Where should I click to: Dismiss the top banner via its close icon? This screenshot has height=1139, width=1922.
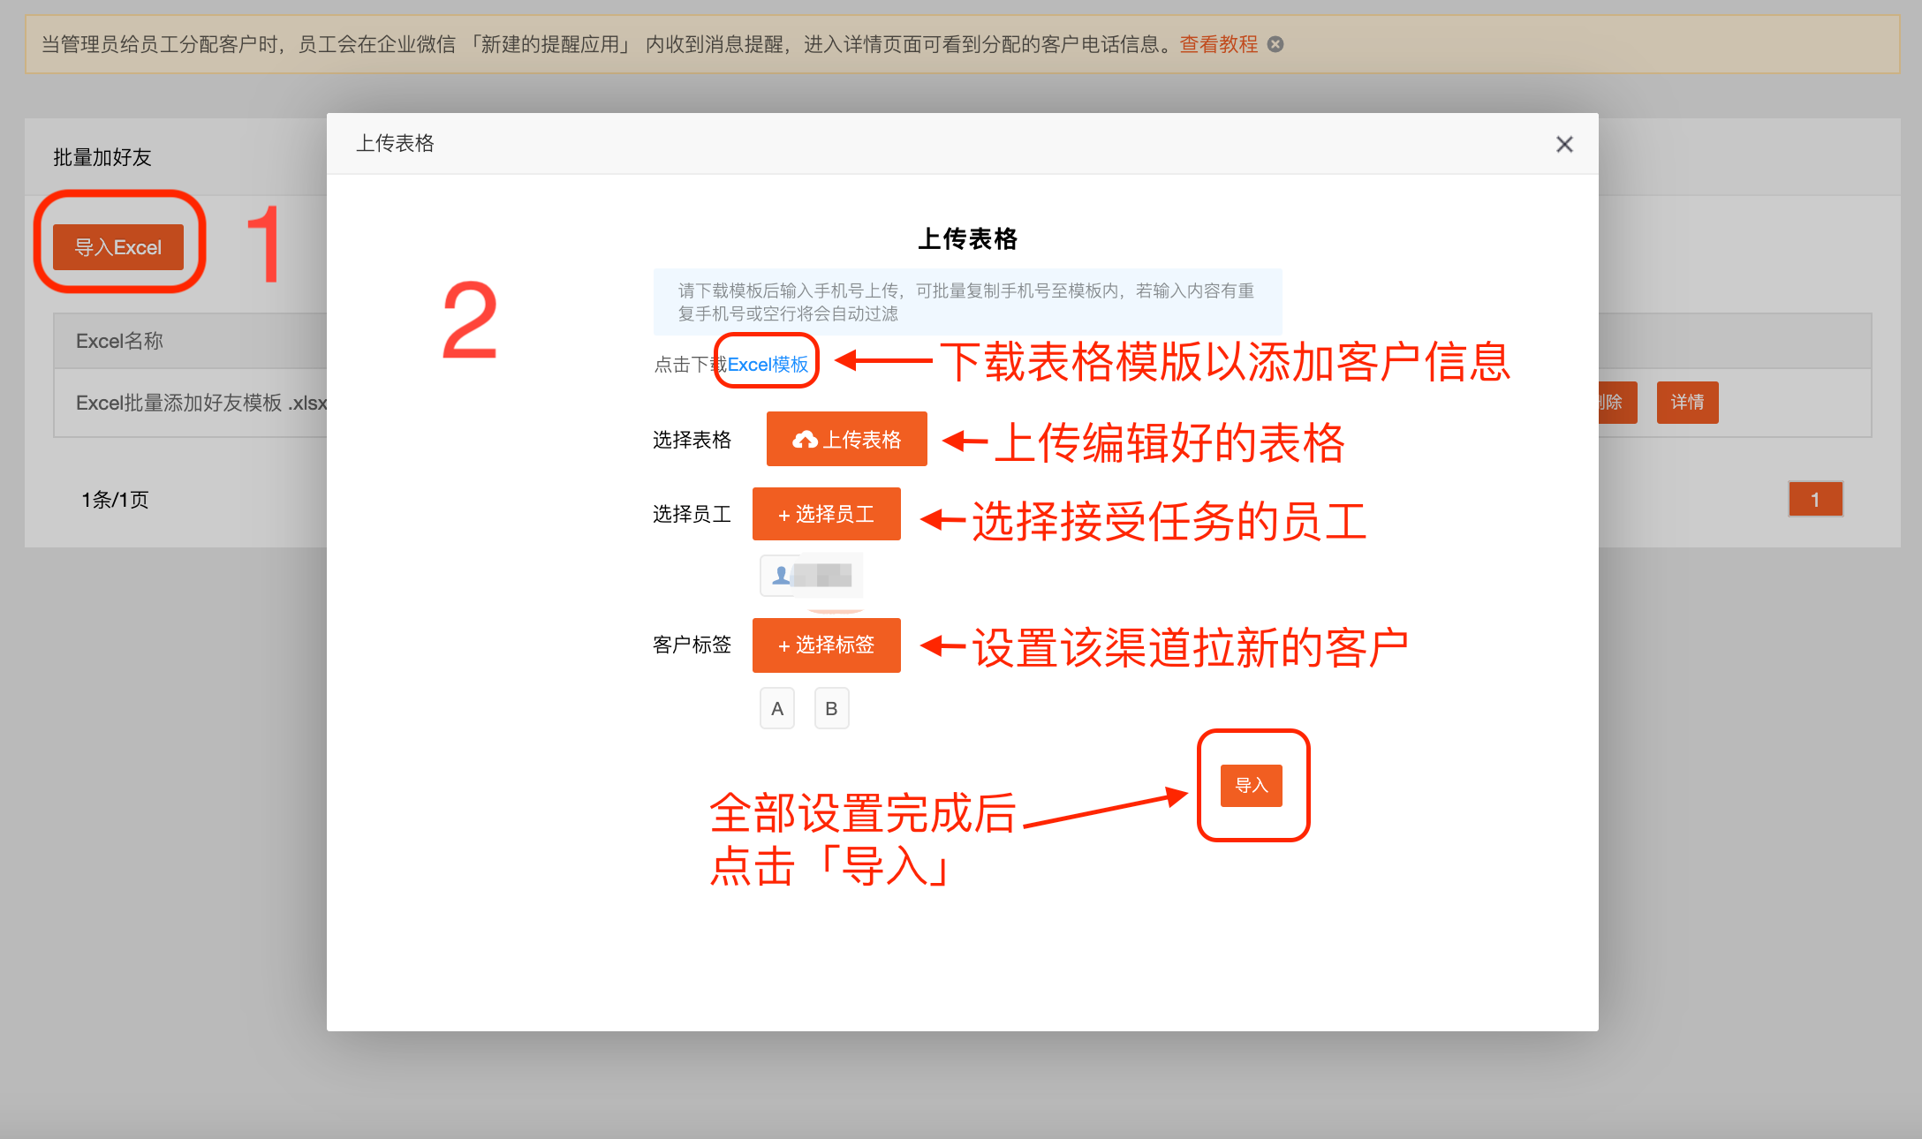[x=1275, y=44]
